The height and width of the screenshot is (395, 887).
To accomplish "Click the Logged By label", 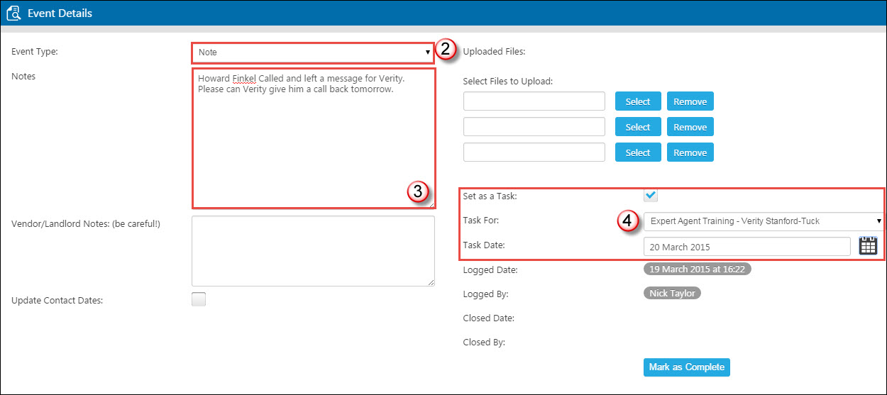I will (x=485, y=294).
